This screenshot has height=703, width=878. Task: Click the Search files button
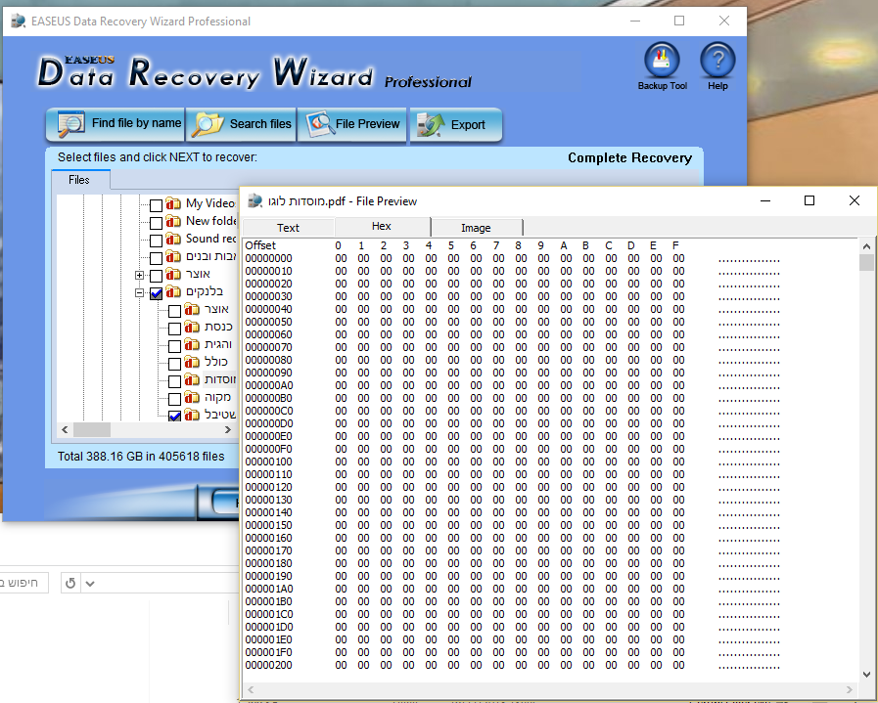241,124
